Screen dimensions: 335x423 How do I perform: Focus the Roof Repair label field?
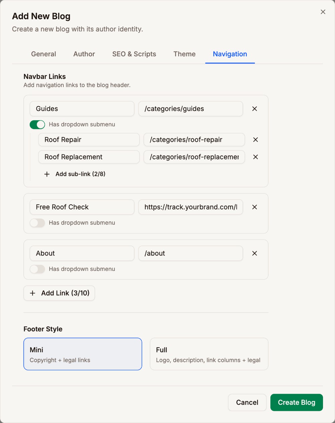(x=89, y=140)
